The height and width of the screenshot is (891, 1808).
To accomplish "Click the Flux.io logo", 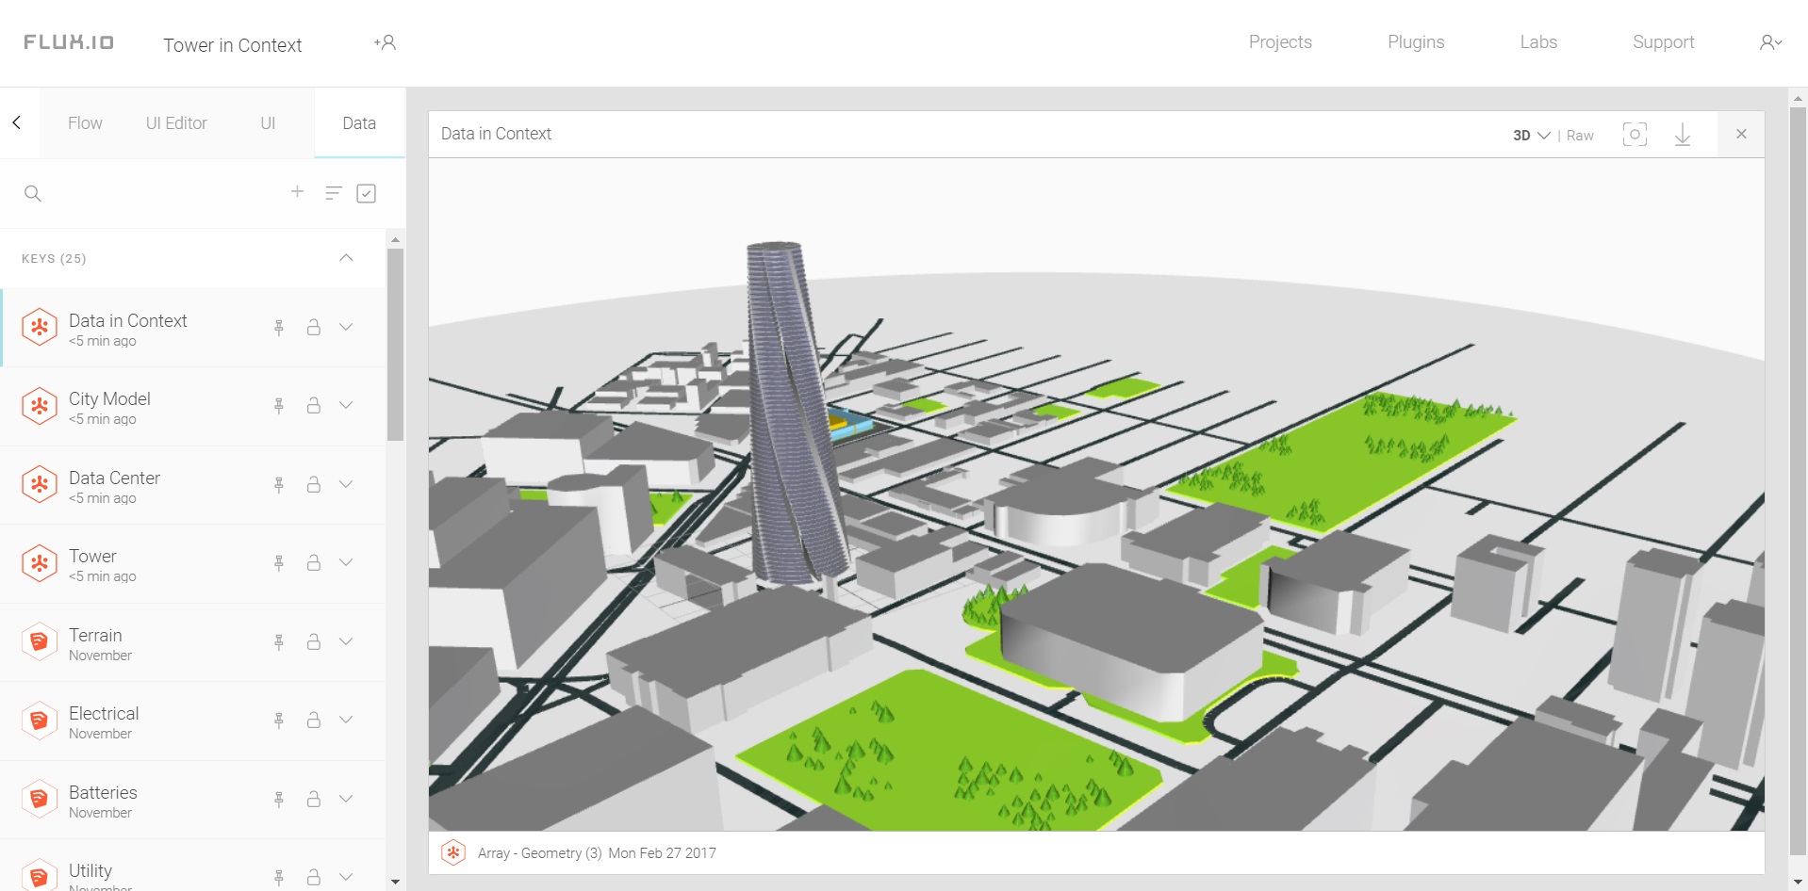I will tap(69, 42).
